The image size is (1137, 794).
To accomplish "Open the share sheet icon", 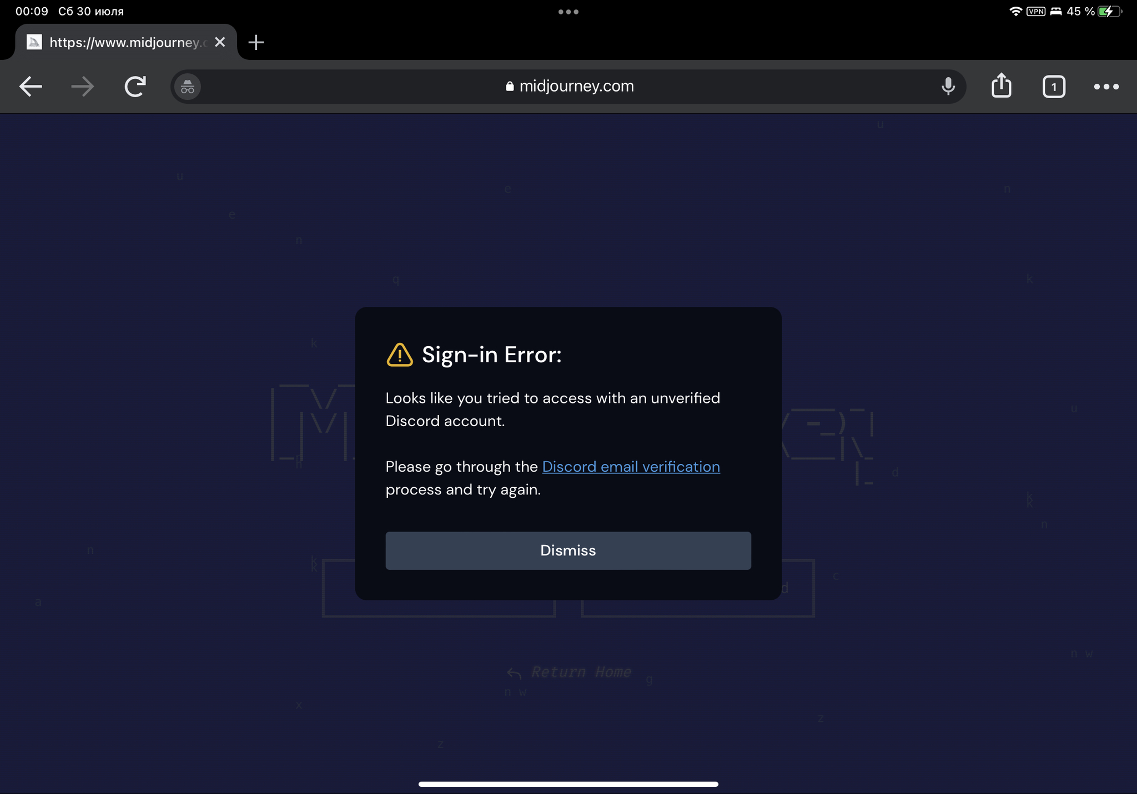I will pyautogui.click(x=1001, y=86).
